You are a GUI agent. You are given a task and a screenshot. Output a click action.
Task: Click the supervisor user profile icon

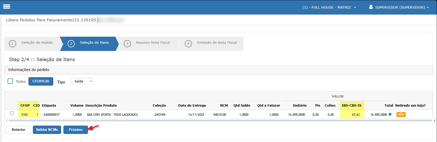click(x=371, y=7)
